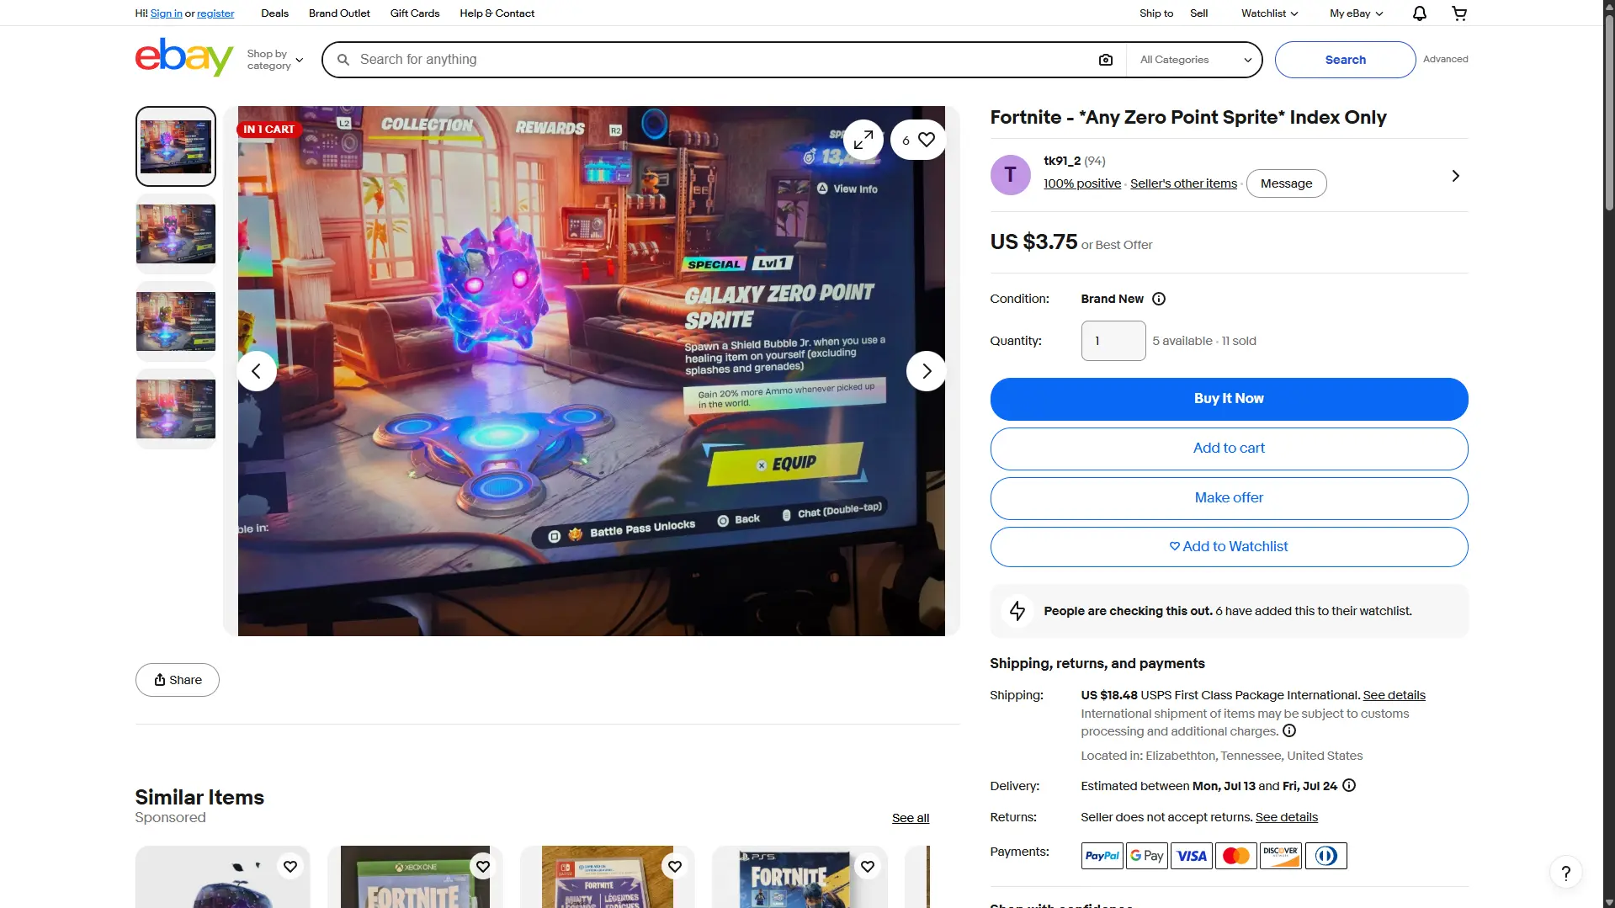
Task: Open the seller name tk91_2
Action: tap(1062, 161)
